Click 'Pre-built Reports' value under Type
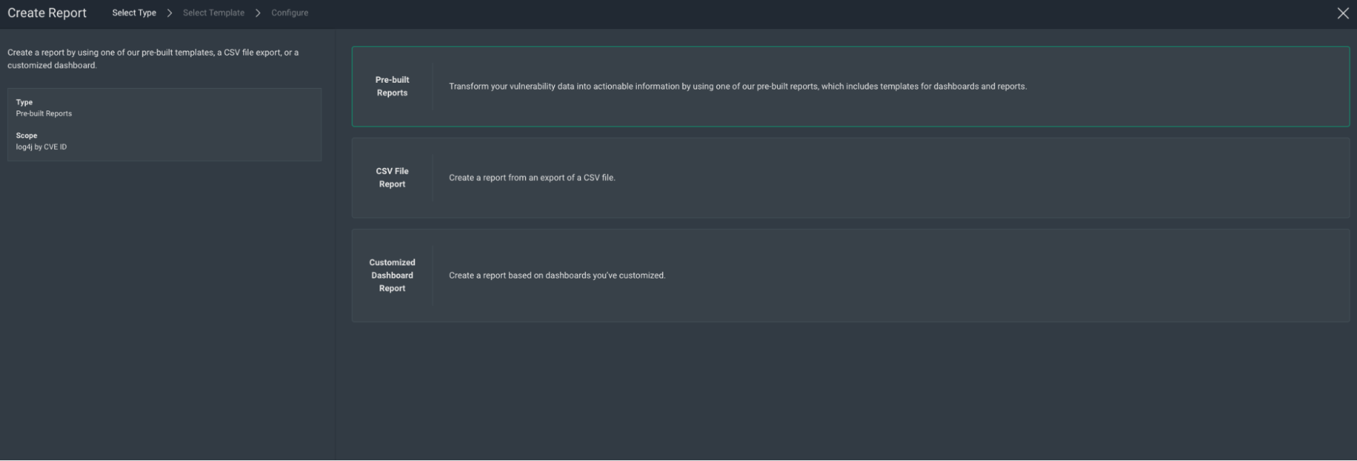The image size is (1357, 461). [44, 114]
